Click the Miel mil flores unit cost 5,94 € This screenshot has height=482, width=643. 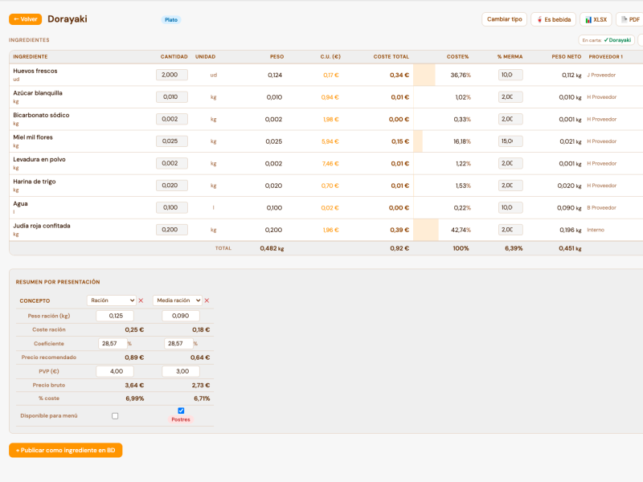pos(330,141)
